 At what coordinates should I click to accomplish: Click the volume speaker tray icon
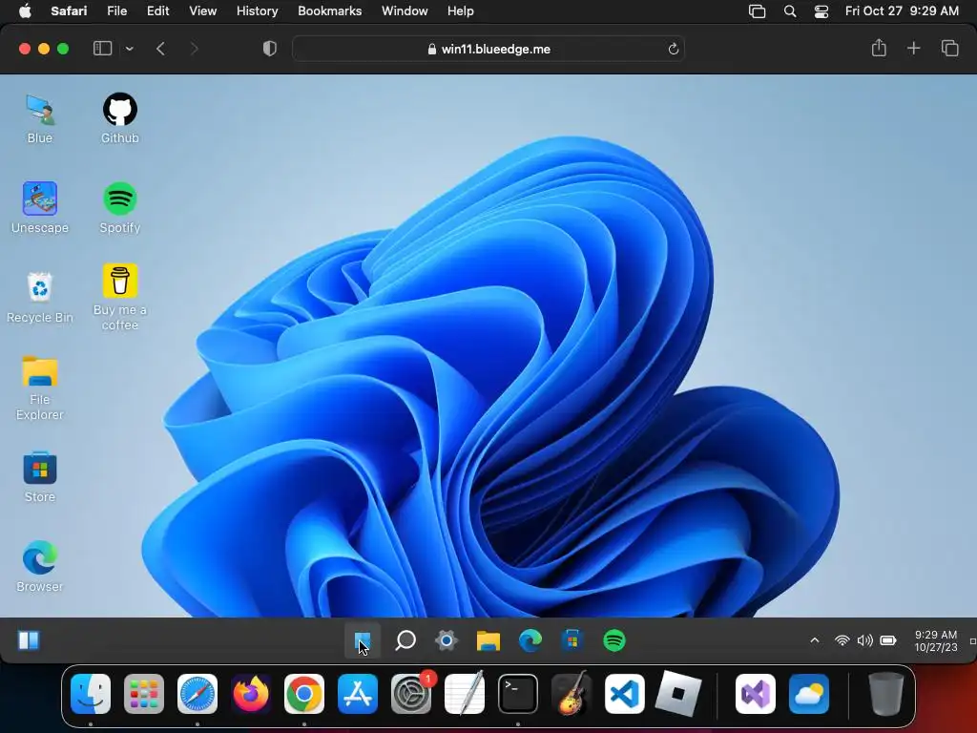(x=864, y=640)
